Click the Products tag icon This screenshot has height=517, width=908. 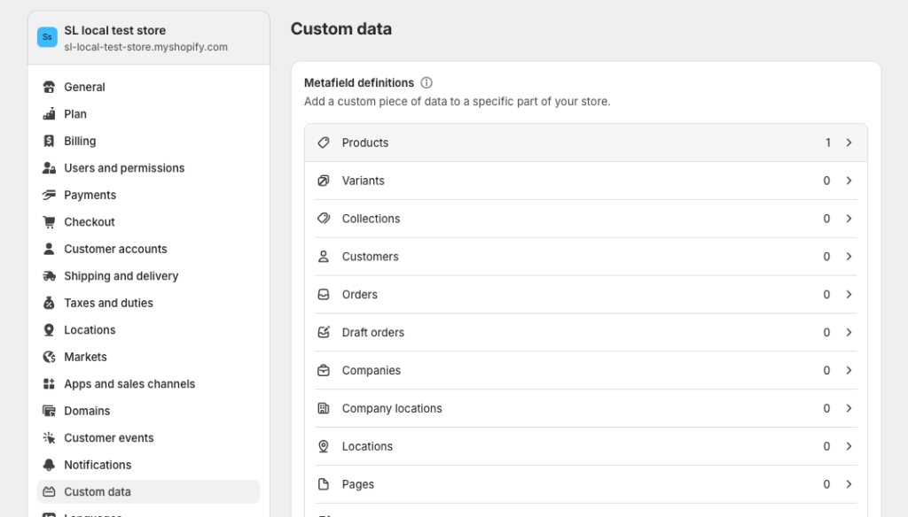(x=324, y=143)
